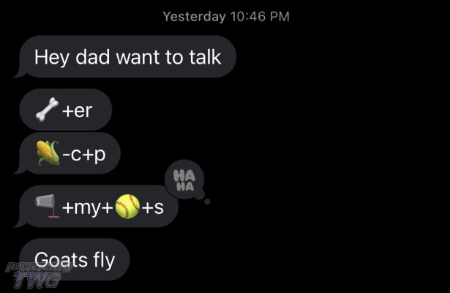Tap the small reaction tail dot
The image size is (450, 293).
click(x=207, y=201)
